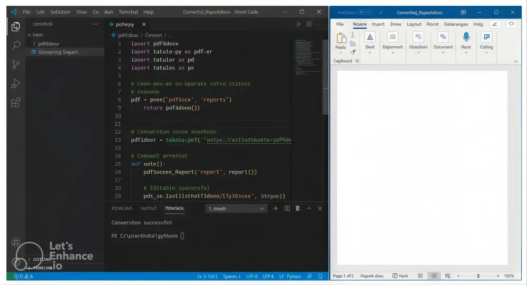Click the pen editing icon right of Holp tab

click(495, 24)
